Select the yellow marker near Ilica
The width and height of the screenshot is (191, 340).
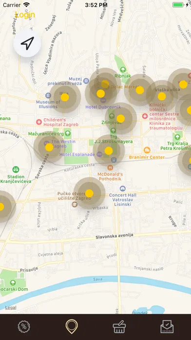click(x=65, y=97)
